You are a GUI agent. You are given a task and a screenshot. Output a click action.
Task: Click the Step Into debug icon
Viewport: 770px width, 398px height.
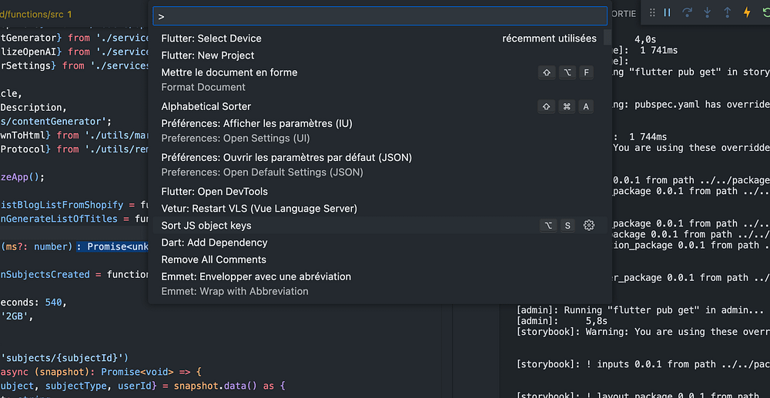tap(708, 13)
